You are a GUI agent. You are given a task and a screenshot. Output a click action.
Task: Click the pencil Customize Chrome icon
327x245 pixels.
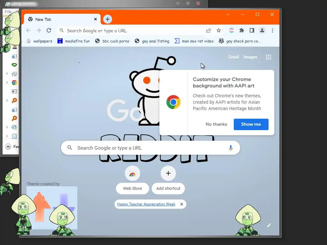click(269, 225)
